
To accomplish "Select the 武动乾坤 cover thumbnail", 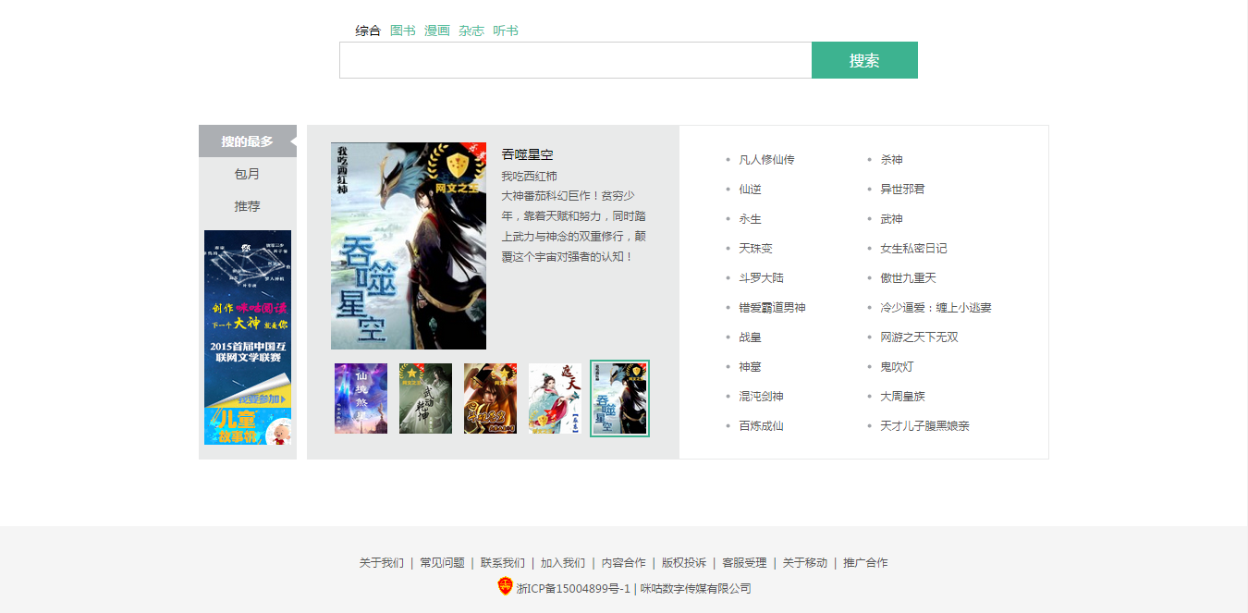I will [425, 398].
